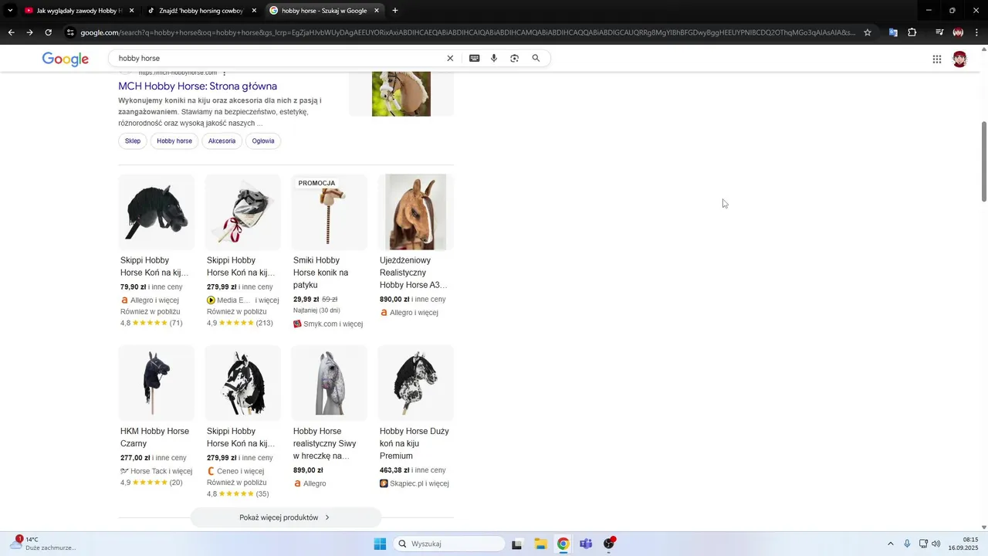Open Hobby Horse realistyczny Siwy image
The image size is (988, 556).
(x=329, y=383)
